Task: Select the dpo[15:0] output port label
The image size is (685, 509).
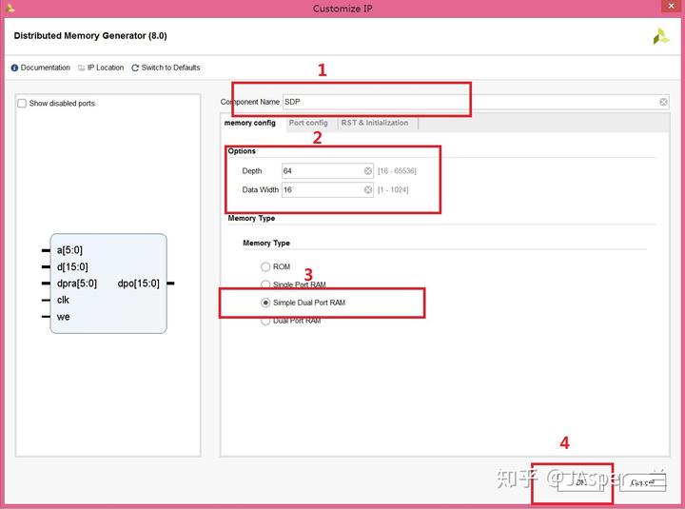Action: tap(139, 284)
